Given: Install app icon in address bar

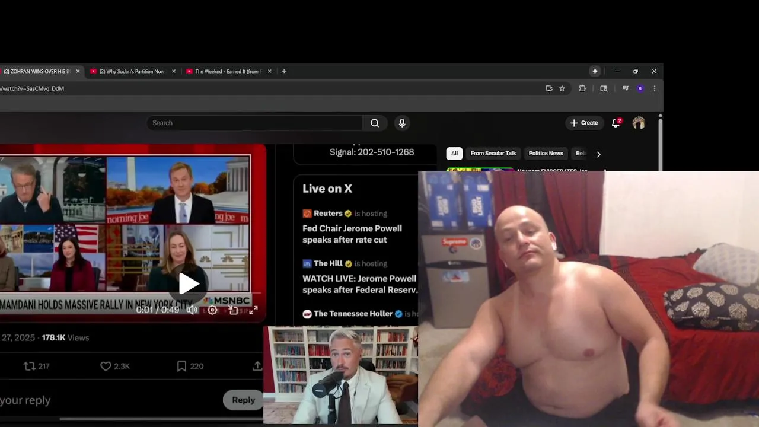Looking at the screenshot, I should [x=549, y=88].
